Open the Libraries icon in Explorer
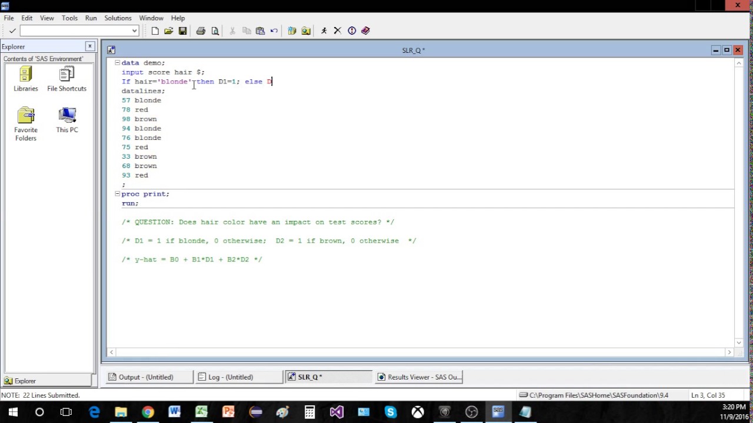 pos(26,79)
